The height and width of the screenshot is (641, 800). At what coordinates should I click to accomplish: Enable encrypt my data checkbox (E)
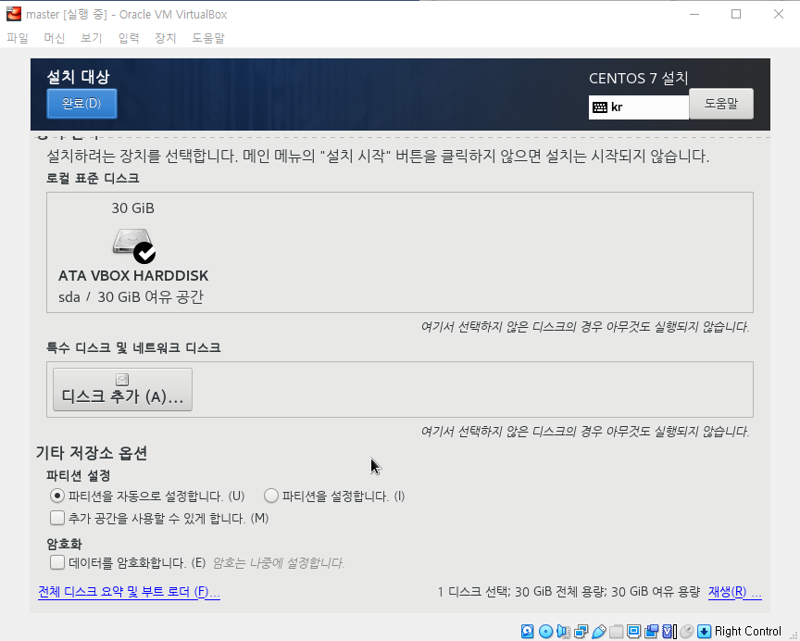(x=57, y=562)
